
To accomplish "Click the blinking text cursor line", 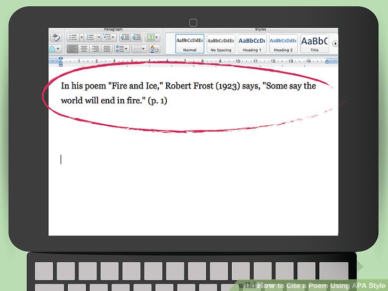I will pos(61,159).
